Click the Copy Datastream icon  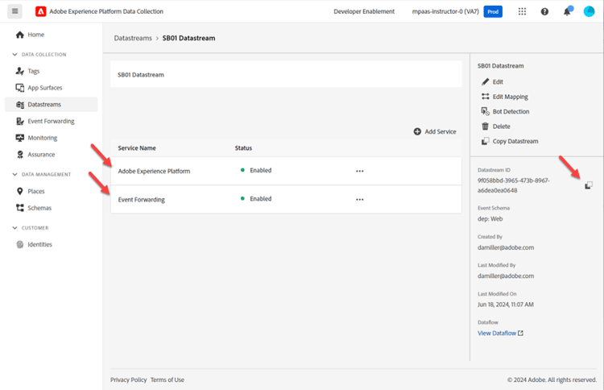485,141
